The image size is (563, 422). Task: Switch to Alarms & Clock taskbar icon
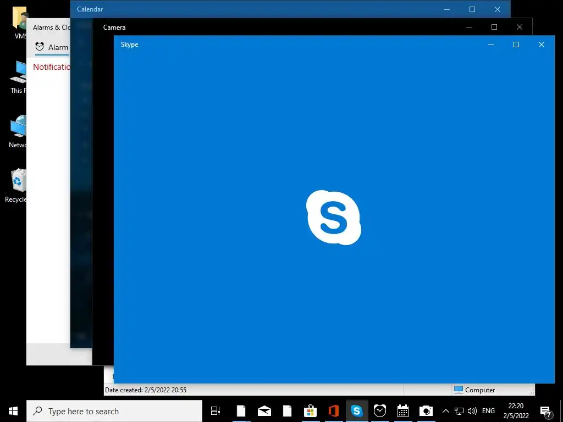click(x=379, y=411)
